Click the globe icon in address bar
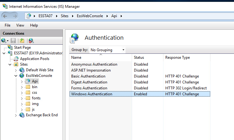Screen dimensions: 234x140 pyautogui.click(x=29, y=16)
